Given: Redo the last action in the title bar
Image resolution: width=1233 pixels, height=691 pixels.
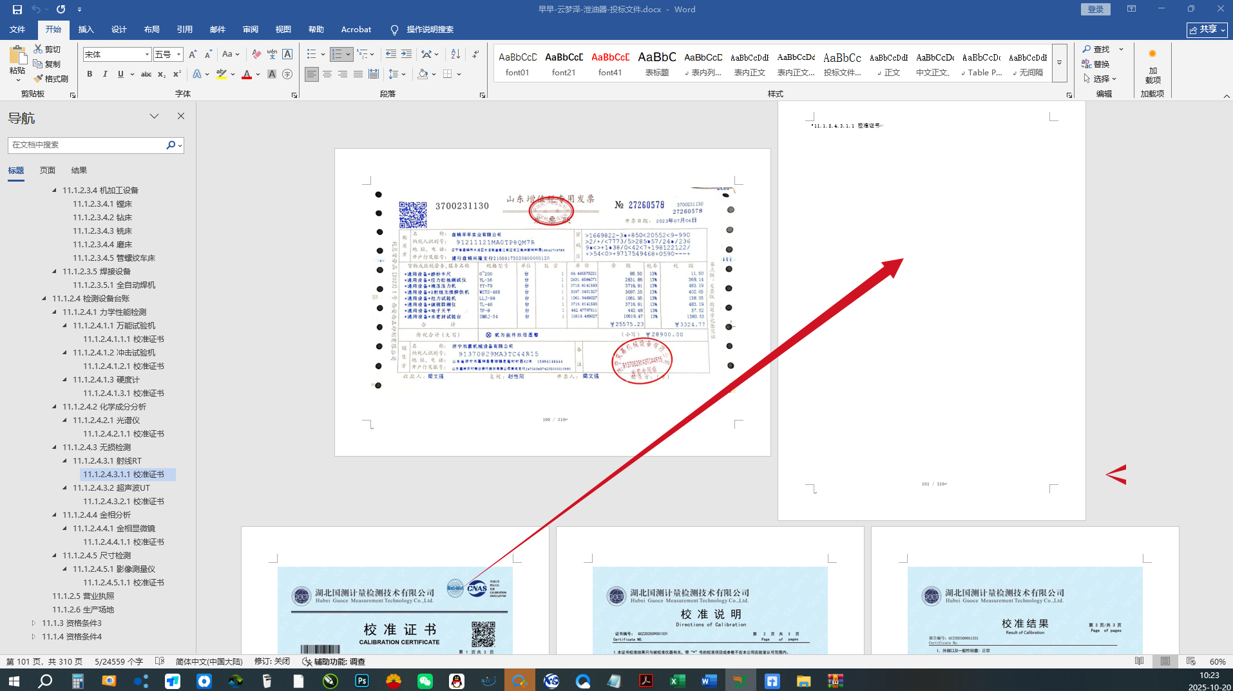Looking at the screenshot, I should coord(61,10).
